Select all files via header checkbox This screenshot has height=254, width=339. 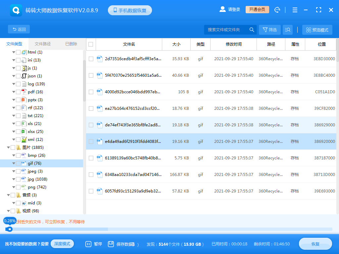90,44
